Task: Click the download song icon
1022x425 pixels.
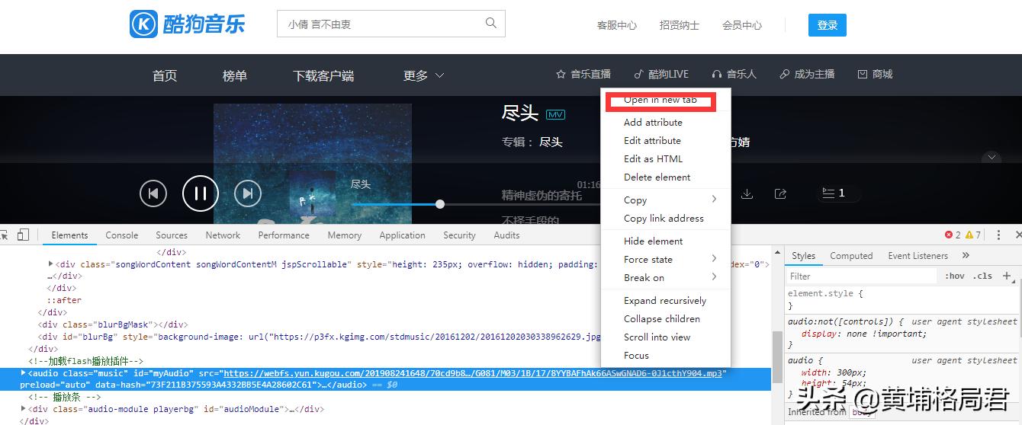Action: coord(747,193)
